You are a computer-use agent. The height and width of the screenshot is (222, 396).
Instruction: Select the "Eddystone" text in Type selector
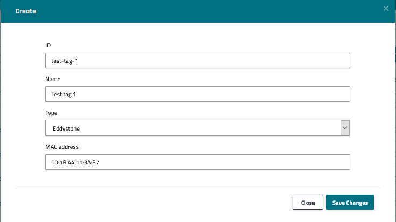coord(66,128)
